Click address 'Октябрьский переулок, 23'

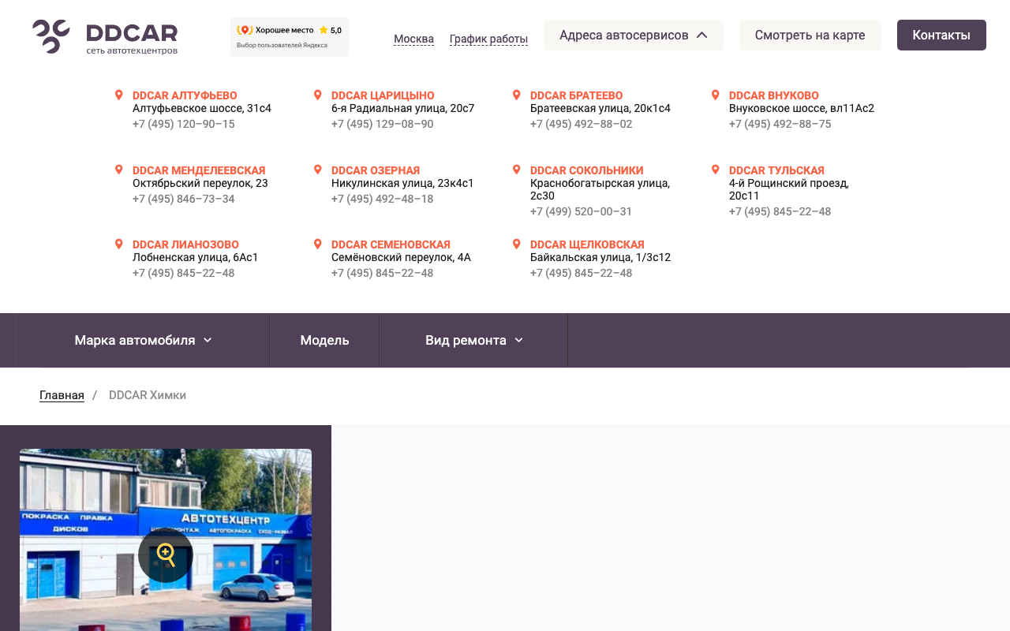coord(200,183)
